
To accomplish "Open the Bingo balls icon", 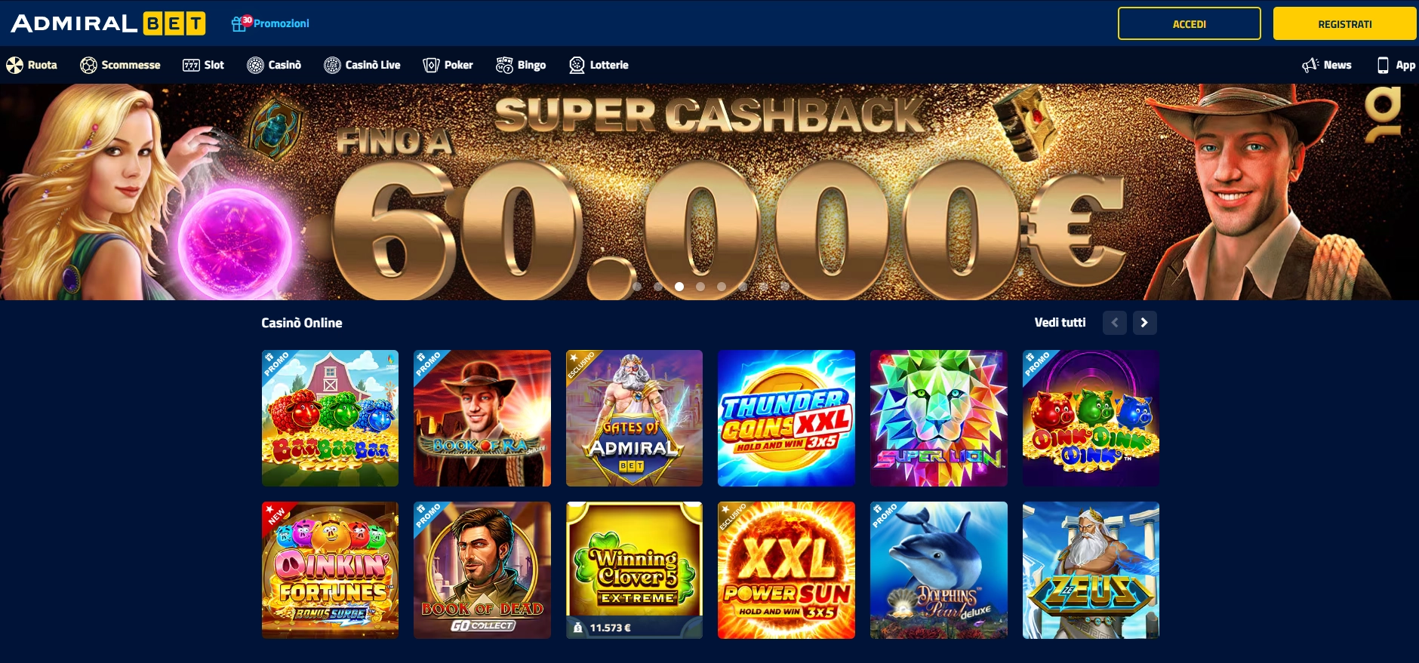I will pyautogui.click(x=504, y=65).
